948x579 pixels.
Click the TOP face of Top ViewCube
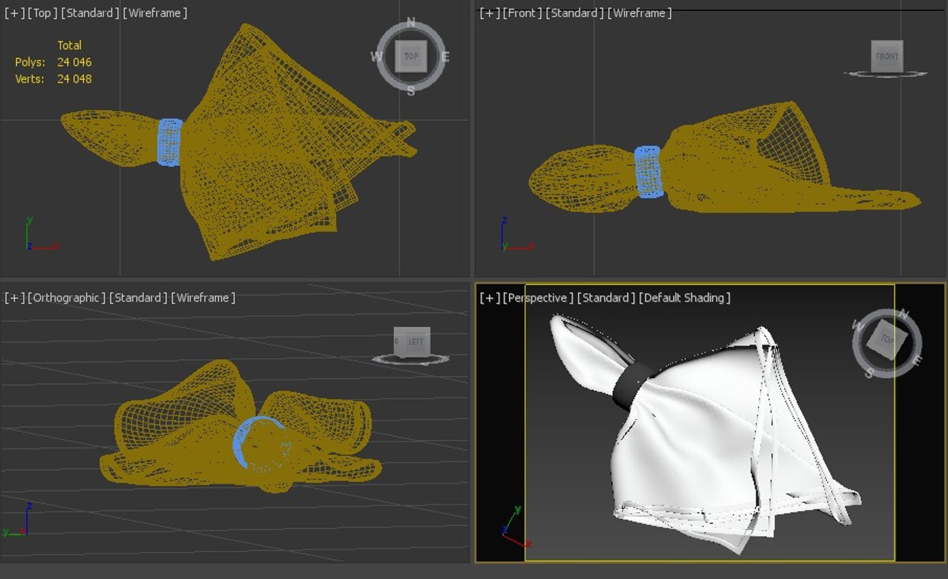point(411,56)
